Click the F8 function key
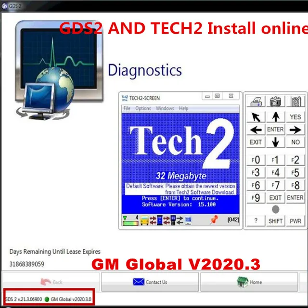 [x=295, y=185]
